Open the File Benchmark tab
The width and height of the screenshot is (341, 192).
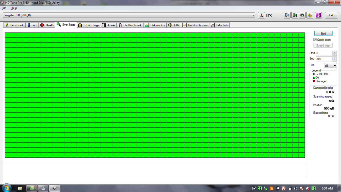130,25
